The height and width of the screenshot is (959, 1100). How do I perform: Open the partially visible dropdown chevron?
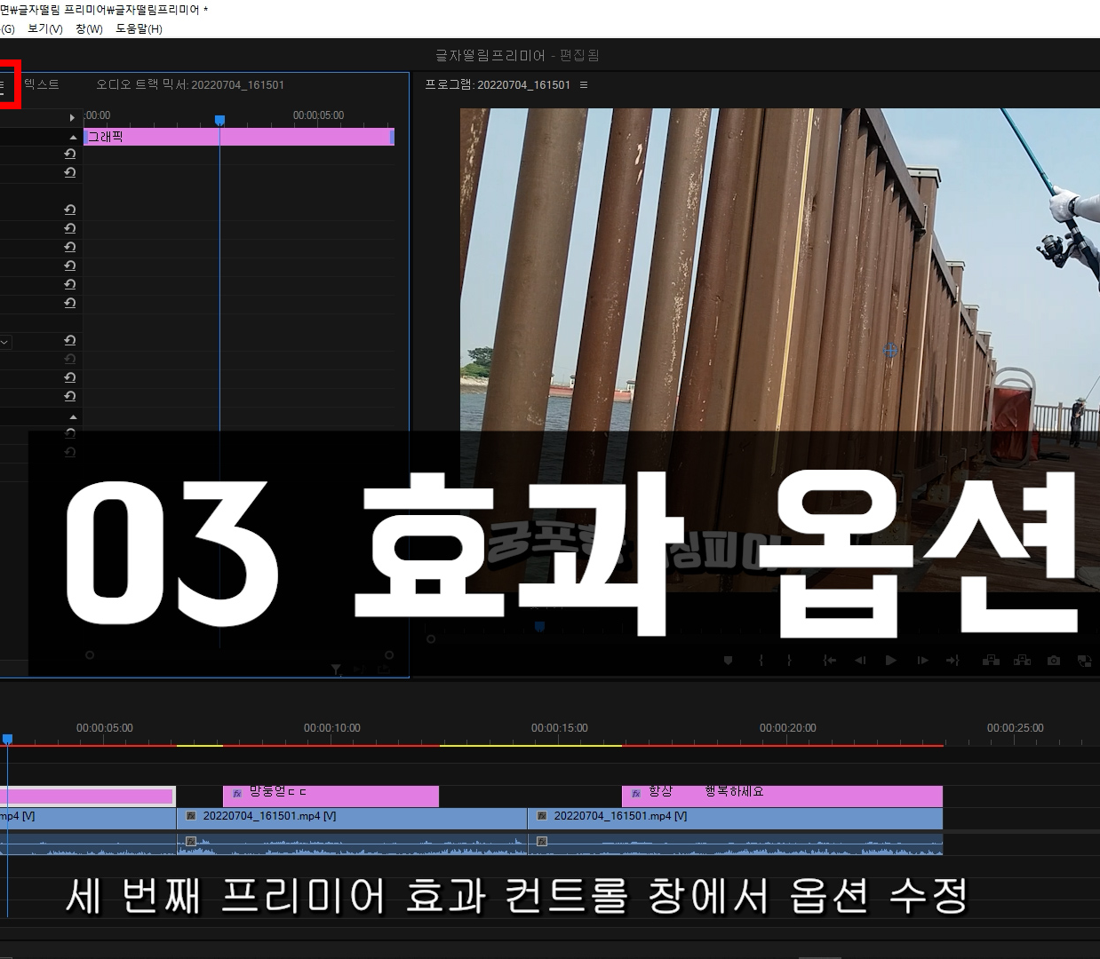coord(4,342)
